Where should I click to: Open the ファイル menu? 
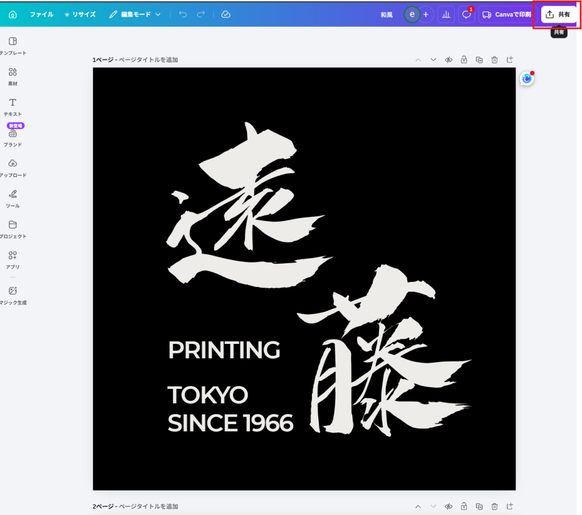(41, 14)
